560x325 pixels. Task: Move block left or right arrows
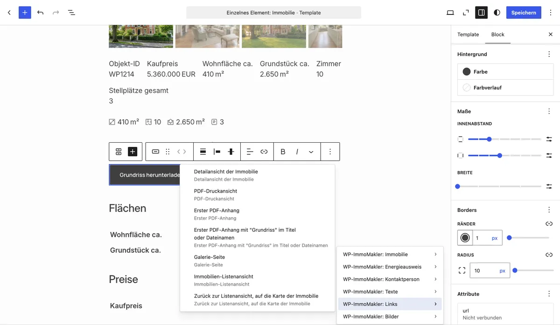(182, 152)
